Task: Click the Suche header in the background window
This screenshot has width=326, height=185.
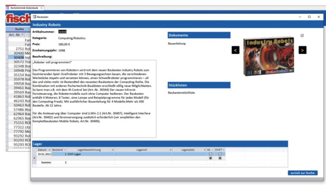Action: pos(19,29)
